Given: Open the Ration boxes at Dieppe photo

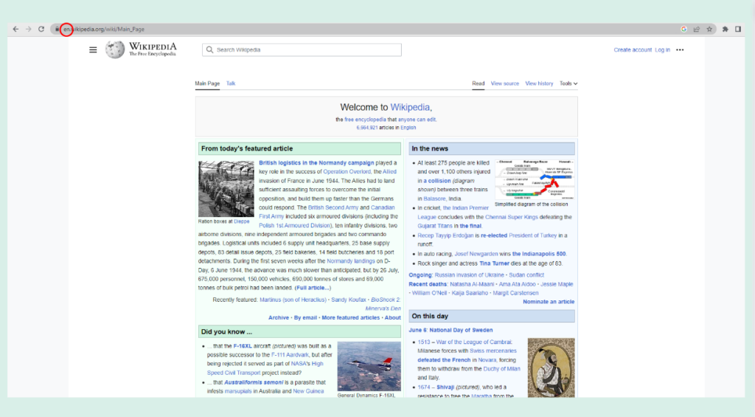Looking at the screenshot, I should click(226, 188).
